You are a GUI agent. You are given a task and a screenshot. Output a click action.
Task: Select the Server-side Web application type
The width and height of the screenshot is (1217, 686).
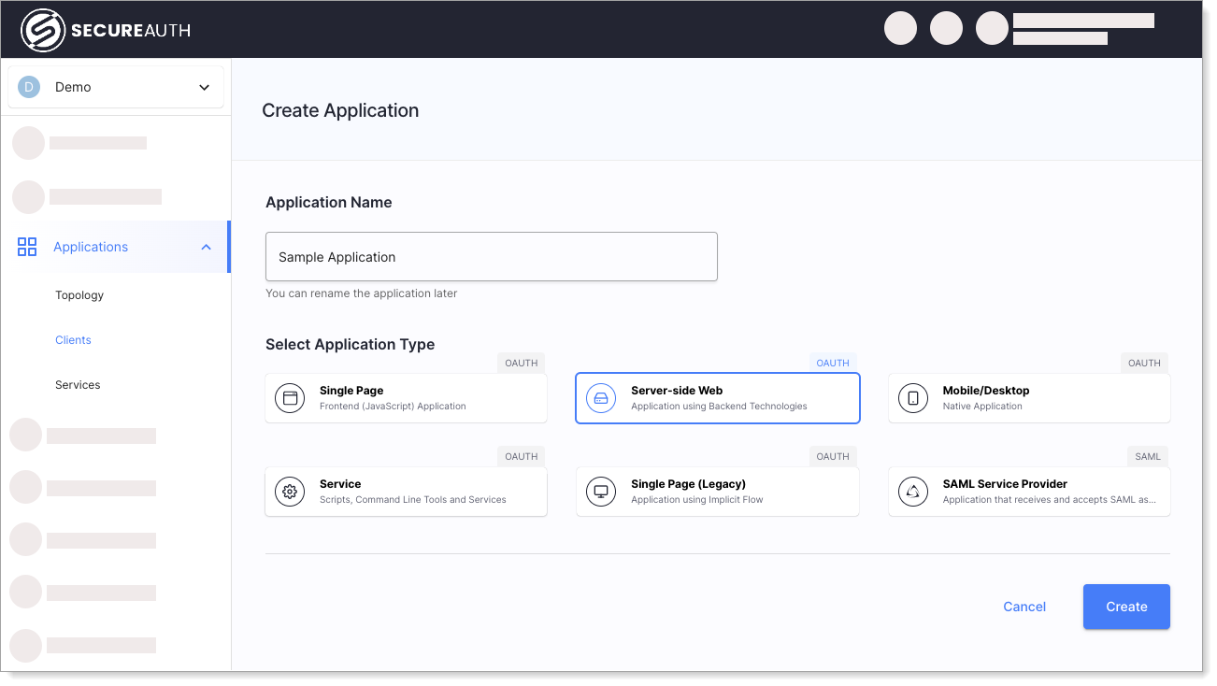tap(717, 398)
